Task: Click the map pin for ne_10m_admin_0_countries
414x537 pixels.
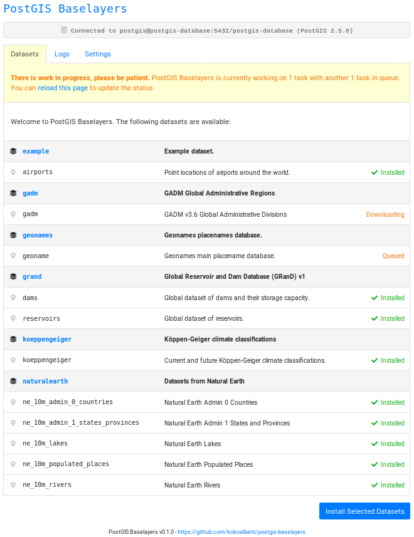Action: pyautogui.click(x=13, y=402)
